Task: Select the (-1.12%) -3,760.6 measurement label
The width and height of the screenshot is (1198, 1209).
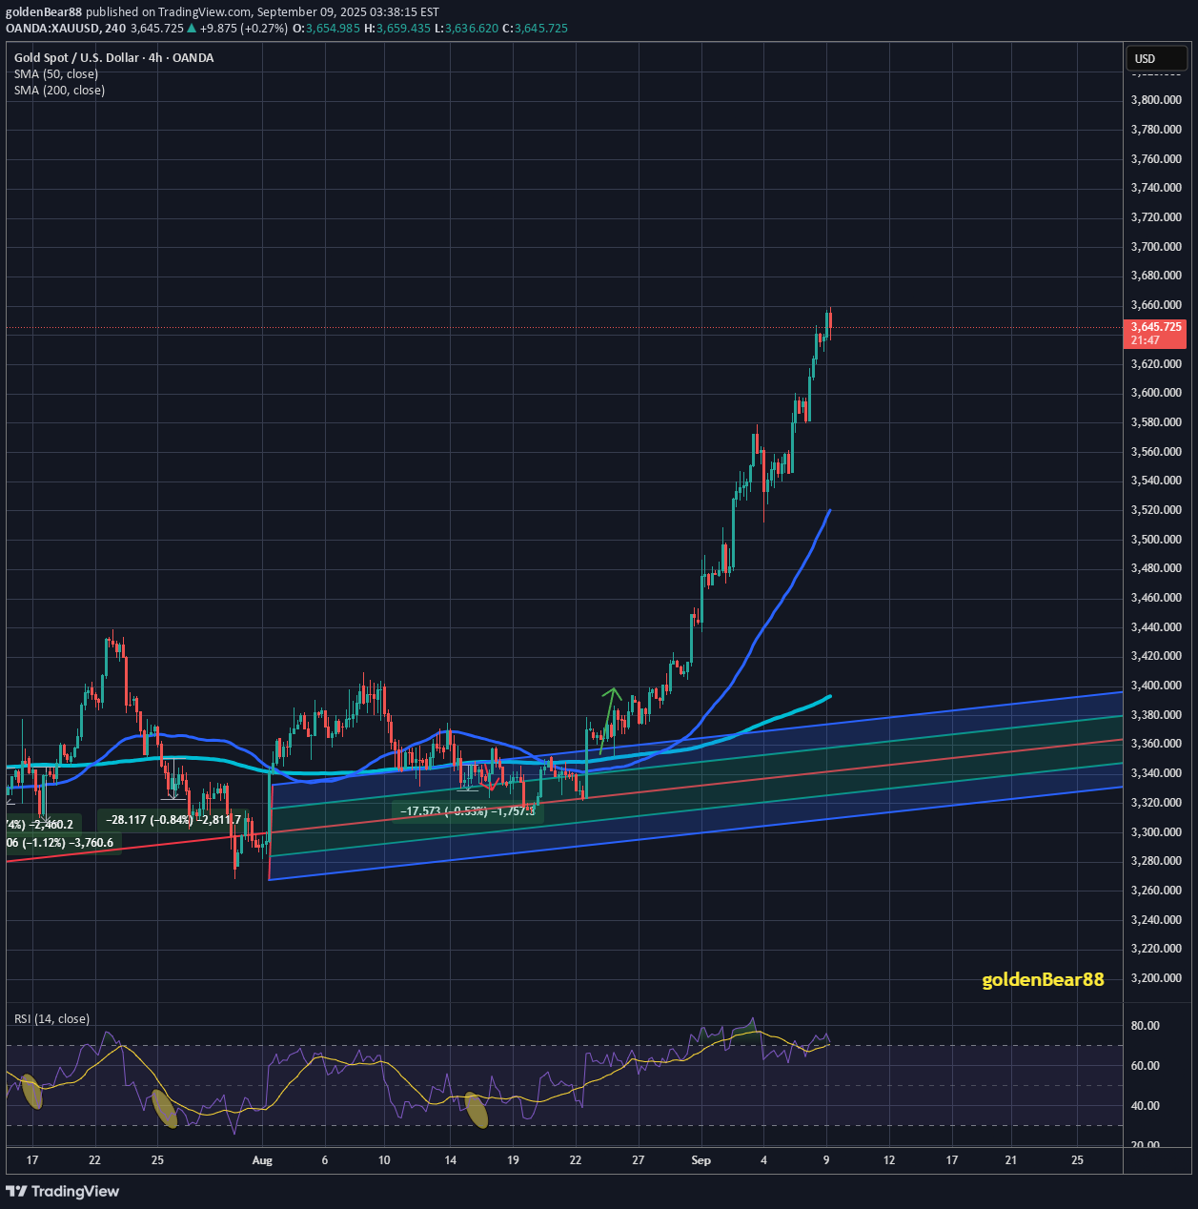Action: click(65, 843)
